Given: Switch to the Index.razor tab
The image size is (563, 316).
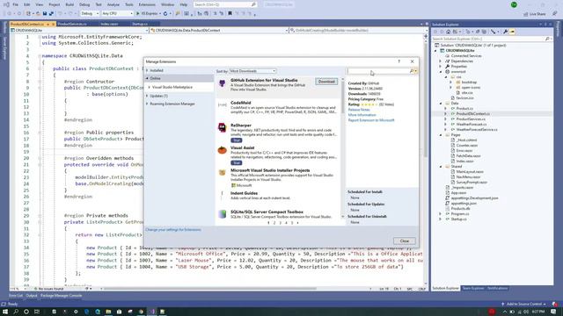Looking at the screenshot, I should (109, 24).
